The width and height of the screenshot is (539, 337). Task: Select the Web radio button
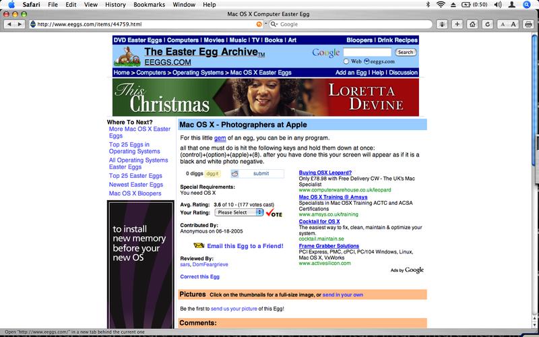(x=346, y=61)
